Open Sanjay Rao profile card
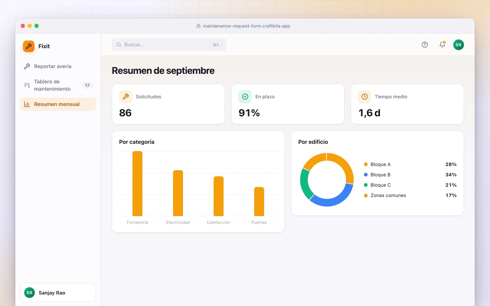The width and height of the screenshot is (490, 306). [x=58, y=293]
